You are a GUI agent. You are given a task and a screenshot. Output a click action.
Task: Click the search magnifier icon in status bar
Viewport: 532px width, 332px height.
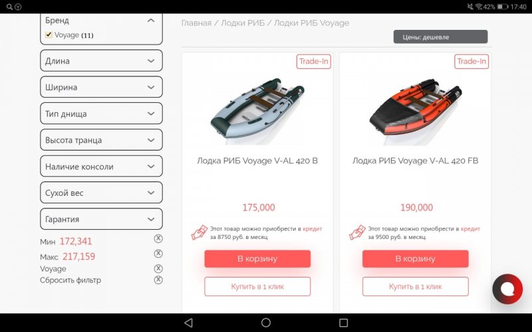[9, 7]
